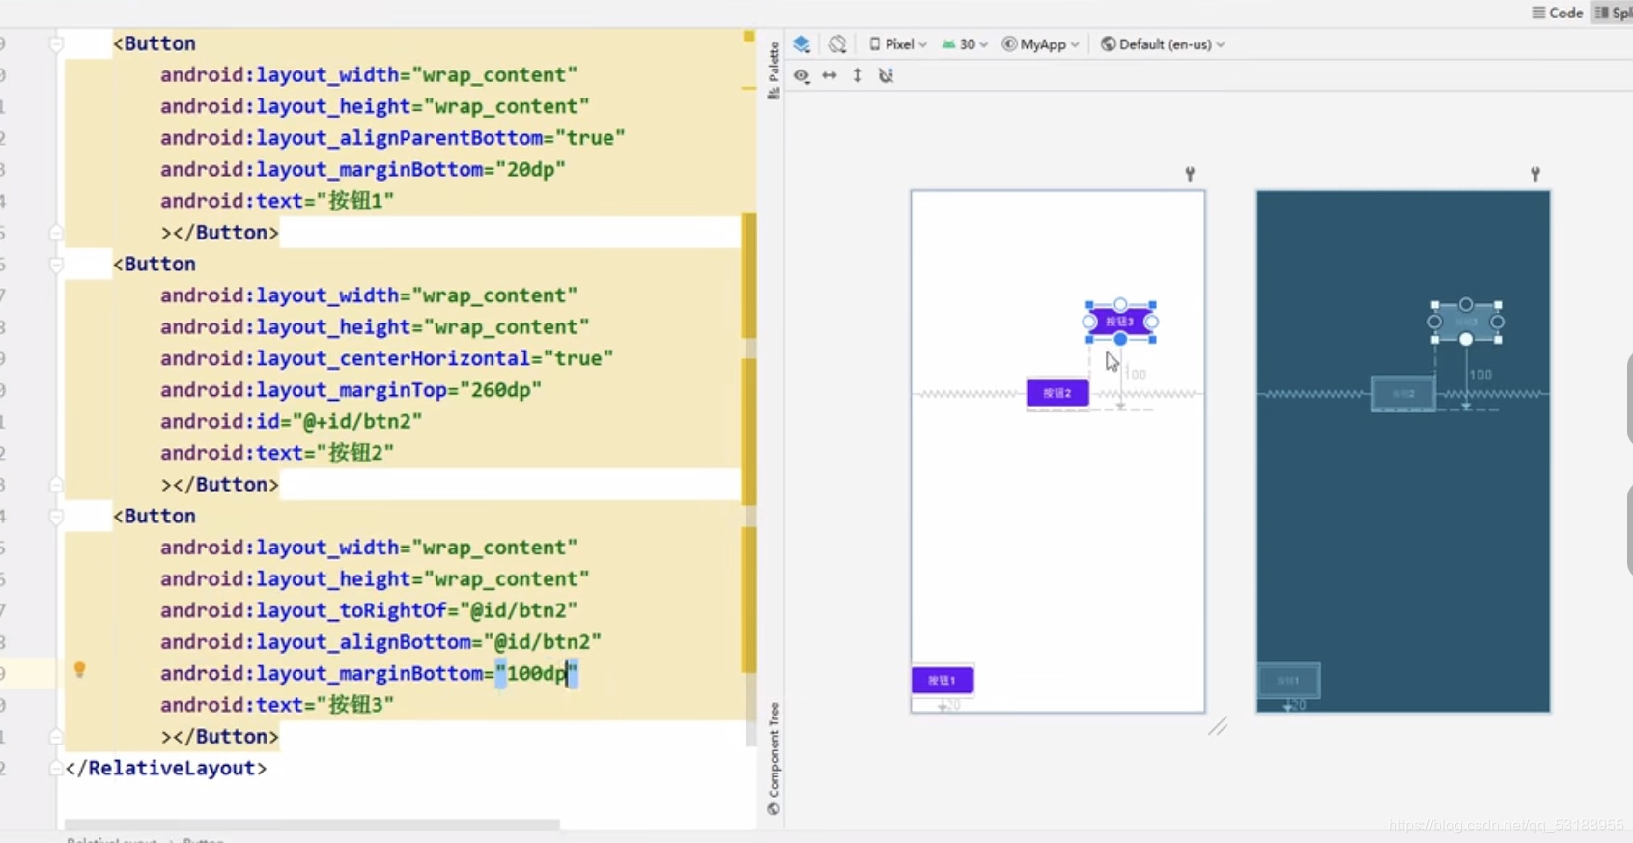This screenshot has width=1633, height=843.
Task: Select 按钮3 button in design preview
Action: point(1120,322)
